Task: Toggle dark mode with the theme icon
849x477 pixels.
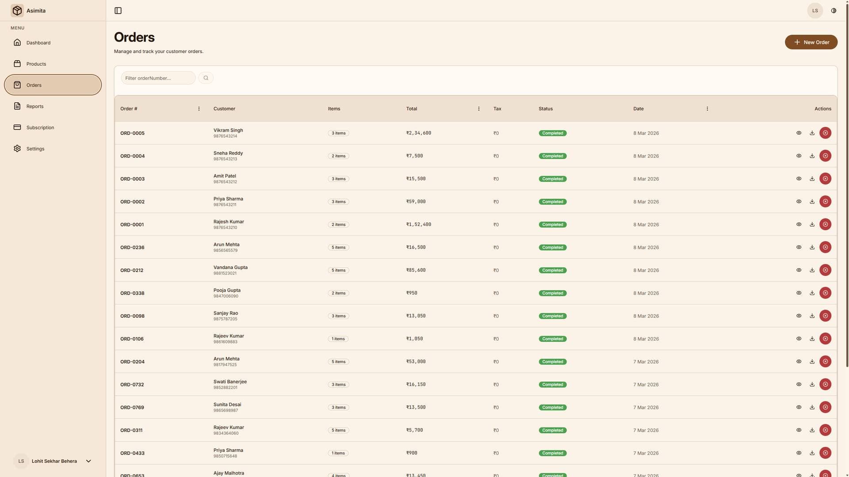Action: pos(833,11)
